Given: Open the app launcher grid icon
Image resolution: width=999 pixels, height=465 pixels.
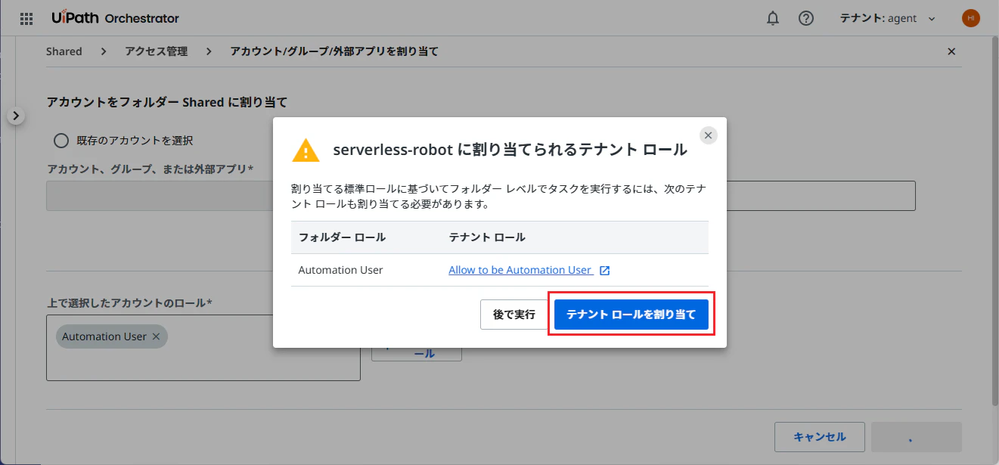Looking at the screenshot, I should pyautogui.click(x=26, y=18).
